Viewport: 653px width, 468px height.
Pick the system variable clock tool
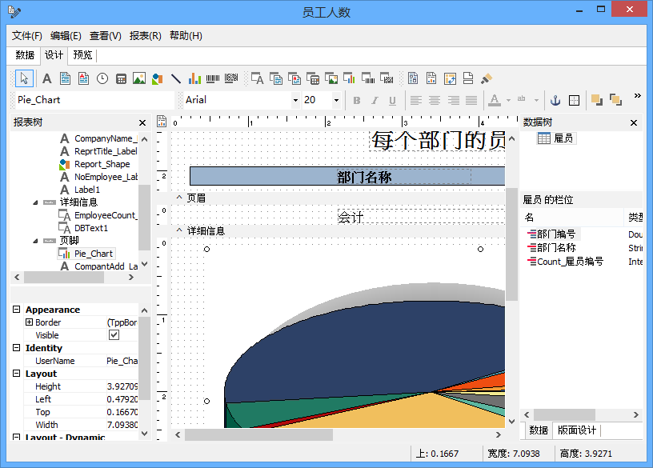tap(103, 78)
